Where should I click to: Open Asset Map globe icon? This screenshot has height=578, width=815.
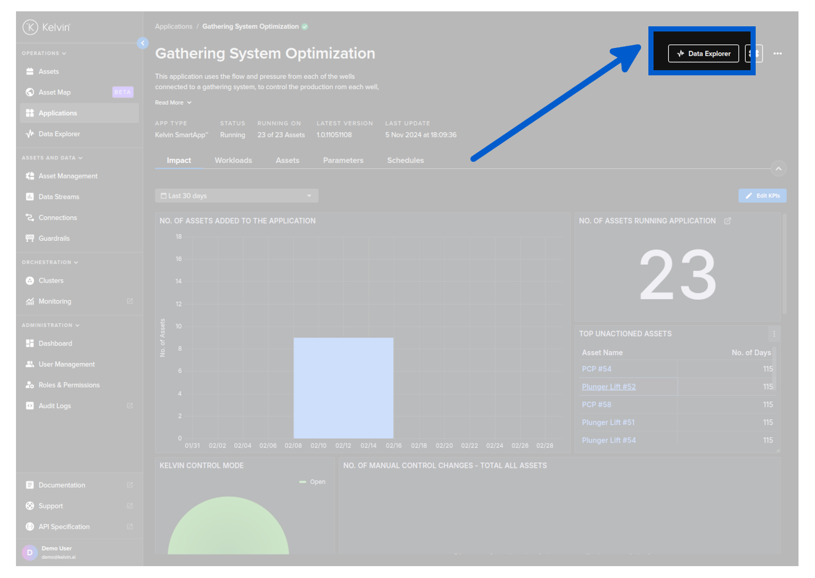pyautogui.click(x=30, y=92)
